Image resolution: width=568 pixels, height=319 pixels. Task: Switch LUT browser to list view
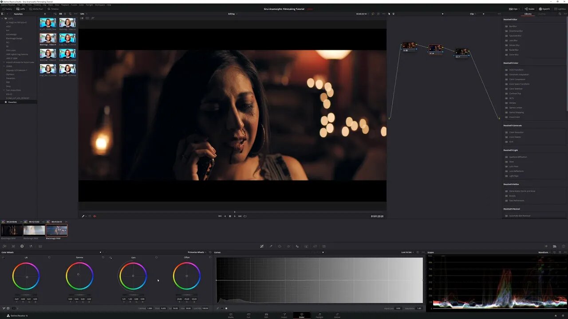65,14
